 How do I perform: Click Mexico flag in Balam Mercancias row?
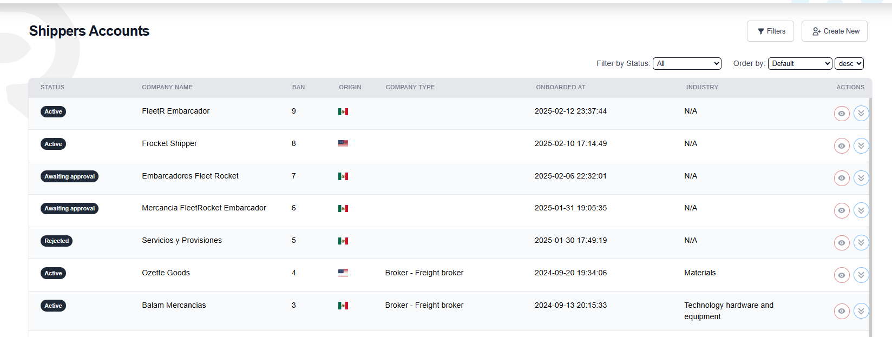tap(343, 306)
